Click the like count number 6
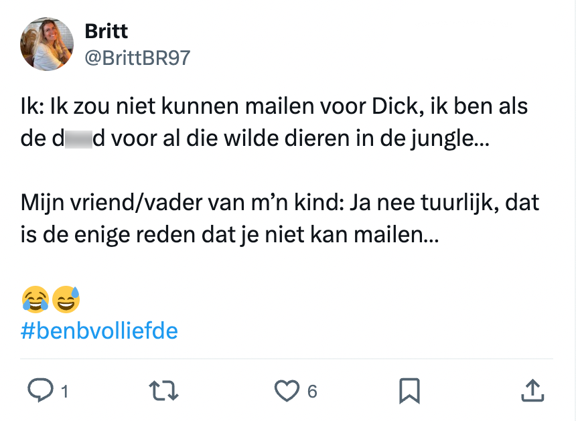 pos(312,392)
